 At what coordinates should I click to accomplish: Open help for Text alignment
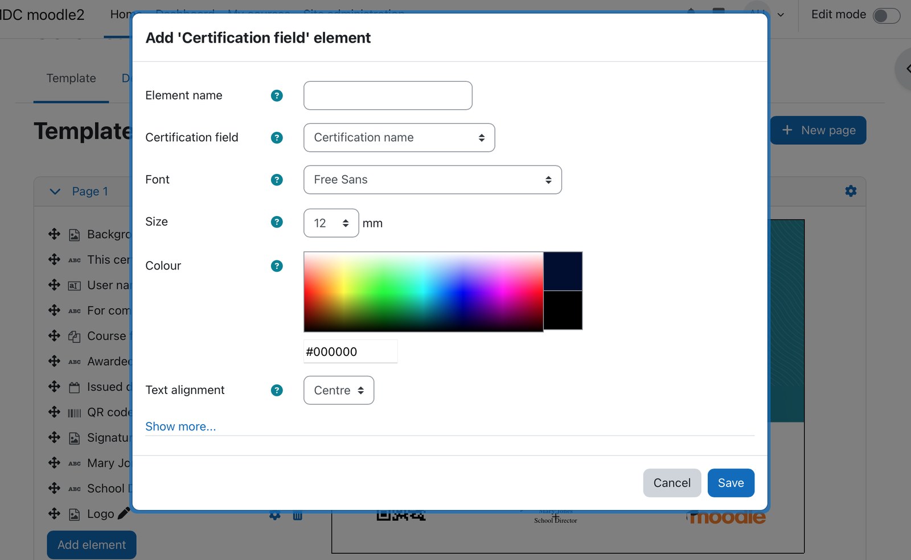[x=277, y=390]
